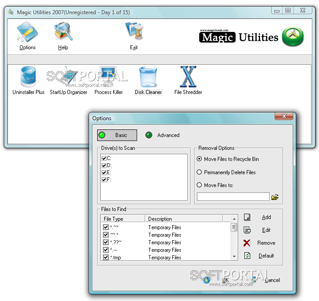Minimize the Magic Utilities window
This screenshot has width=319, height=301.
pos(277,11)
